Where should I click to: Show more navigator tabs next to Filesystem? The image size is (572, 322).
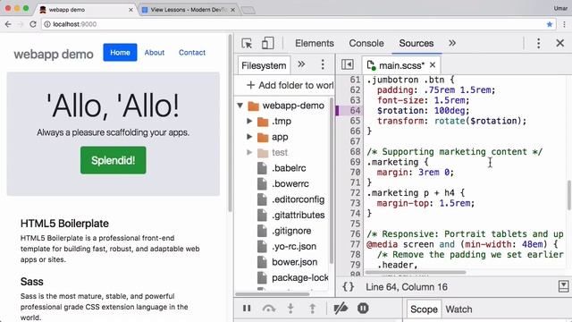301,64
